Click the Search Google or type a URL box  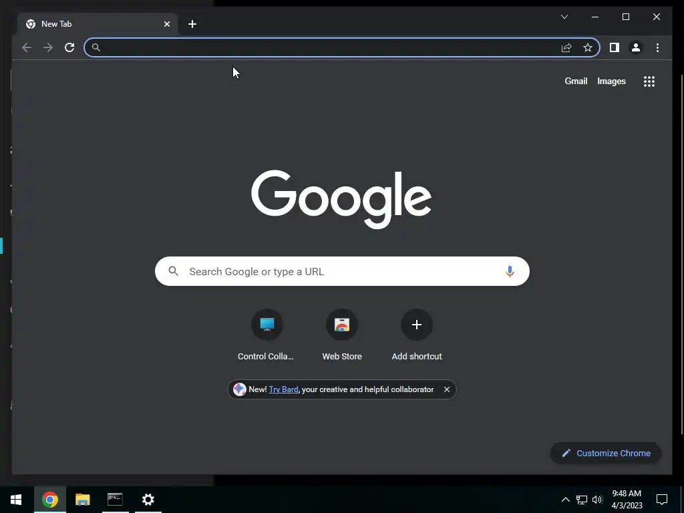342,271
